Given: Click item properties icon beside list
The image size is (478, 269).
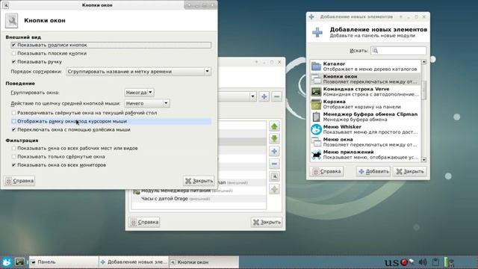Looking at the screenshot, I should point(274,176).
